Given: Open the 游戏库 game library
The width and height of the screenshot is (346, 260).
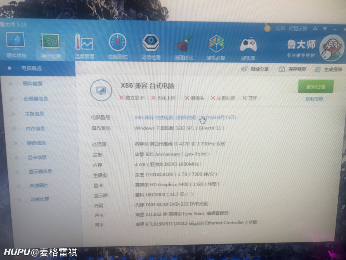Looking at the screenshot, I should [x=248, y=48].
